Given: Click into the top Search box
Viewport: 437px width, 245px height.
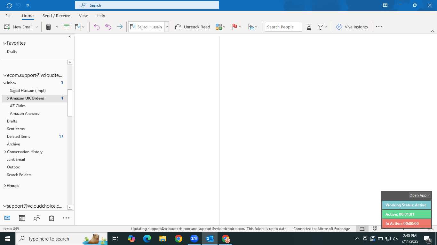Looking at the screenshot, I should 147,5.
